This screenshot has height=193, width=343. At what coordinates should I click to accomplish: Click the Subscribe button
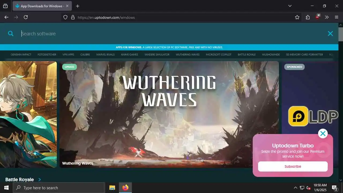tap(293, 166)
